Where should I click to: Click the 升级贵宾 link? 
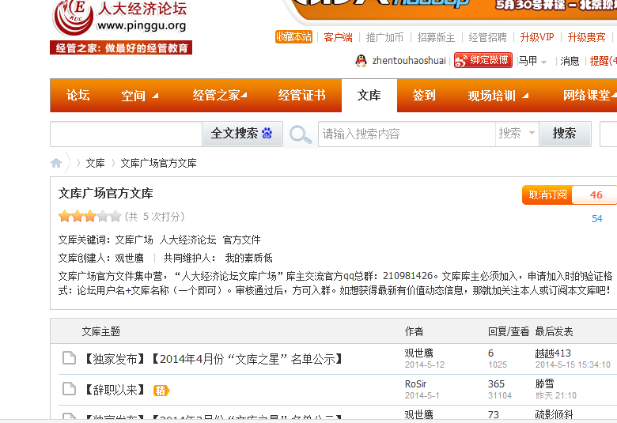[x=586, y=37]
